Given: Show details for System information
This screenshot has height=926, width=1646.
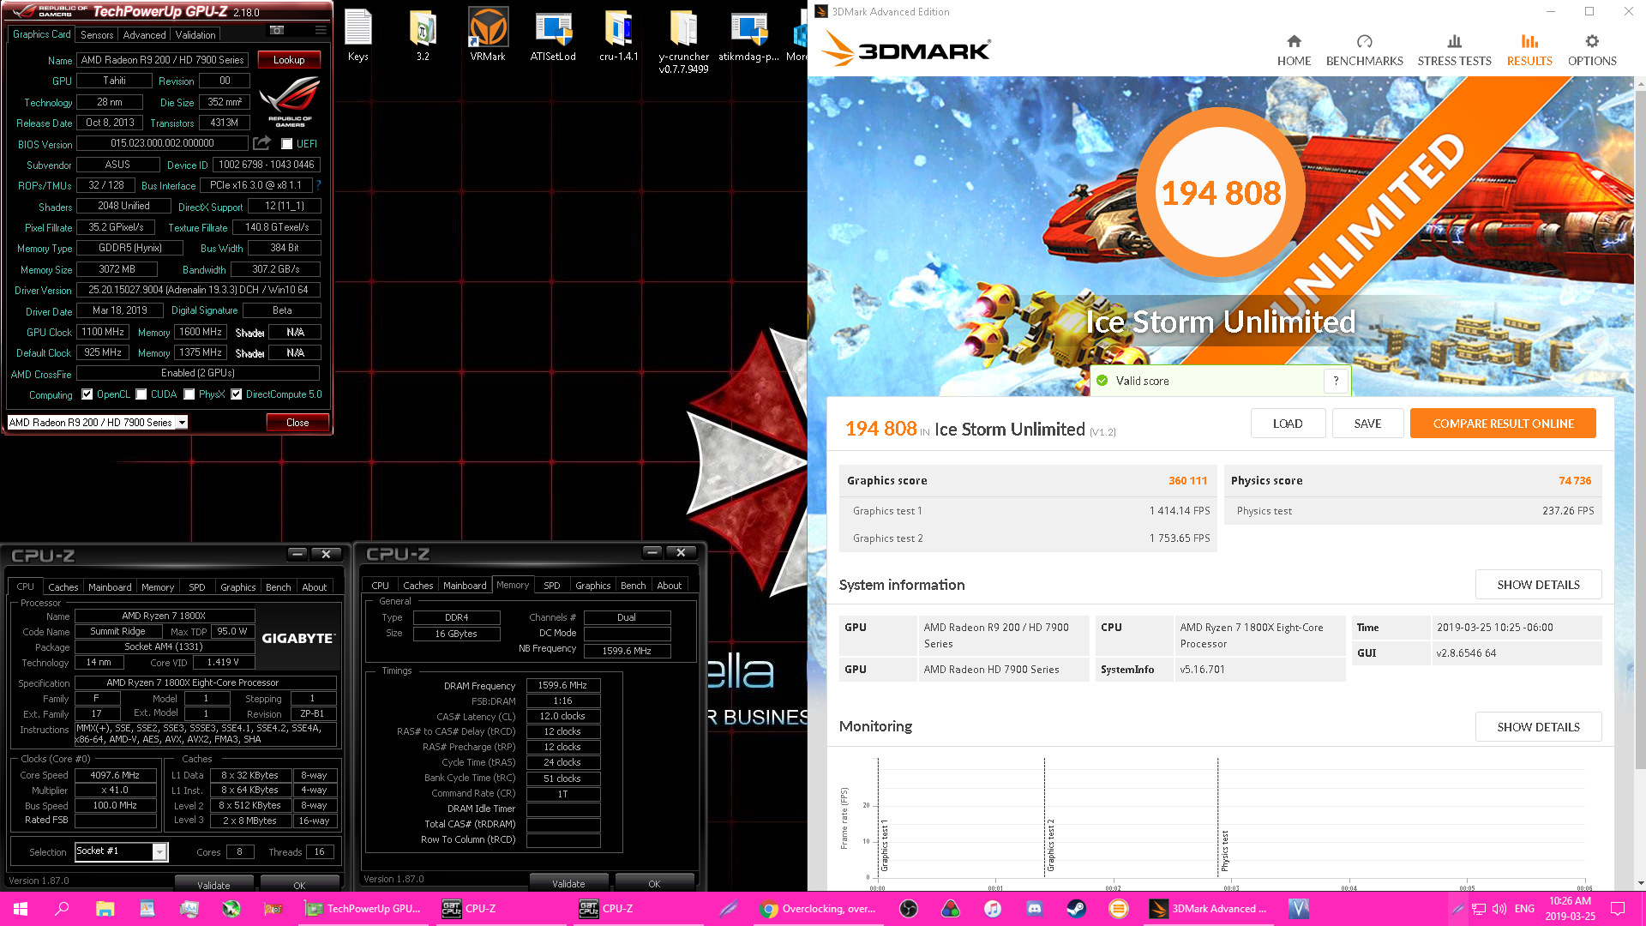Looking at the screenshot, I should (1538, 585).
